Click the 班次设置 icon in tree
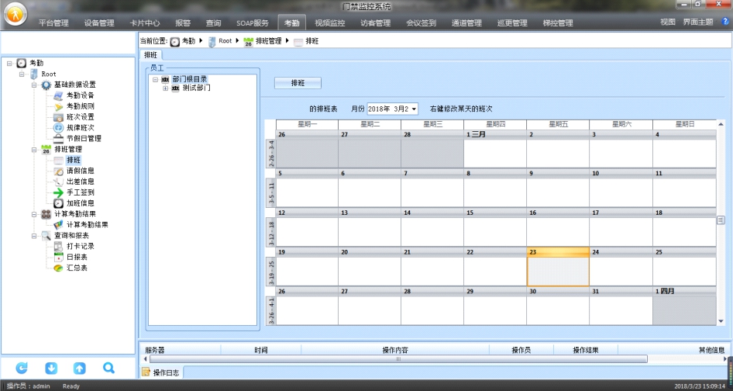The width and height of the screenshot is (733, 391). [x=58, y=117]
